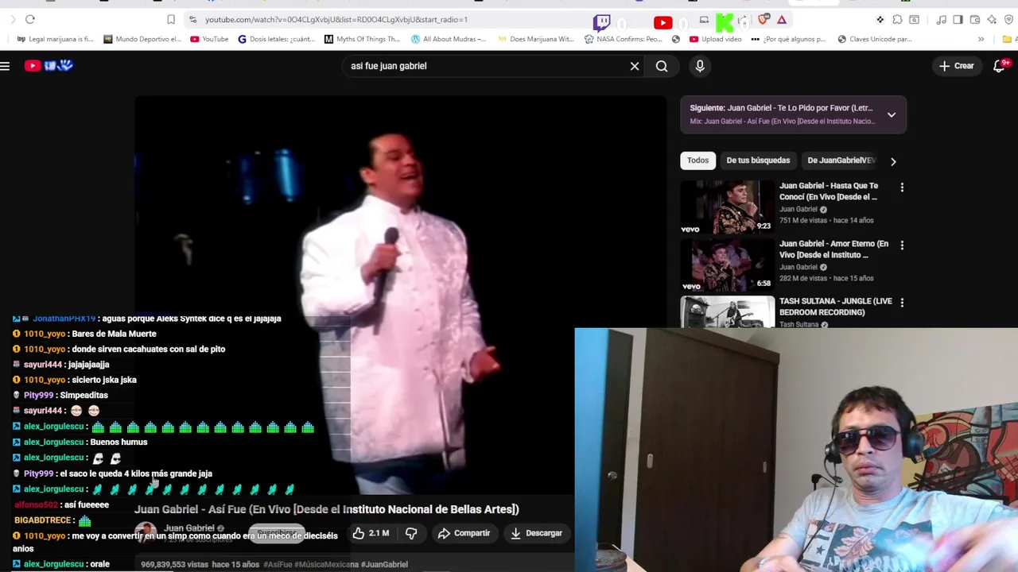Click the #JuanGabriel hashtag
Image resolution: width=1018 pixels, height=572 pixels.
[384, 564]
